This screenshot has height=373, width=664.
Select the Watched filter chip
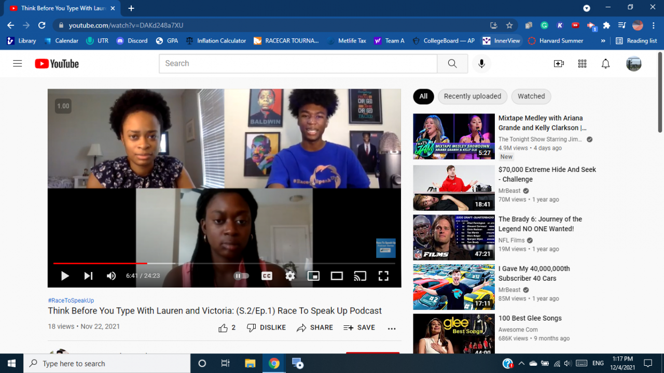pos(531,96)
